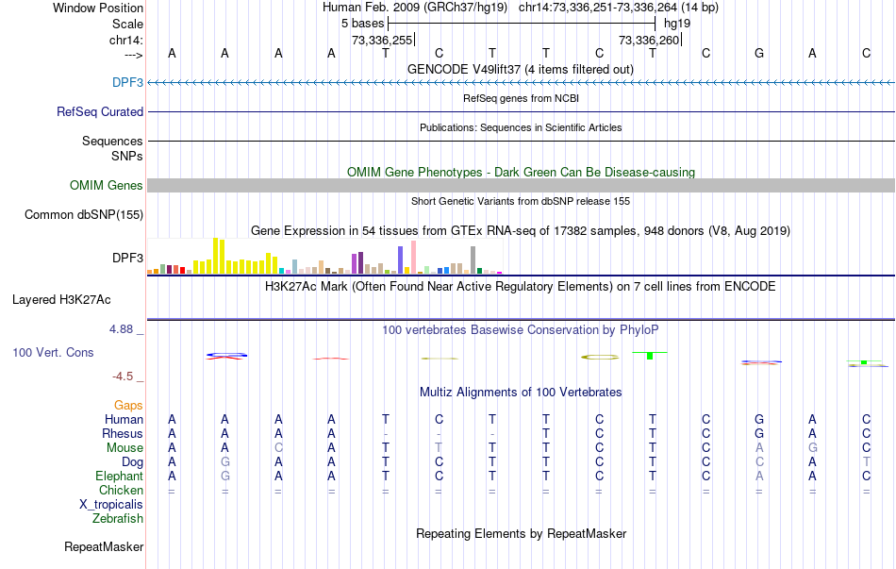Select the Zebrafish species row label

click(118, 519)
